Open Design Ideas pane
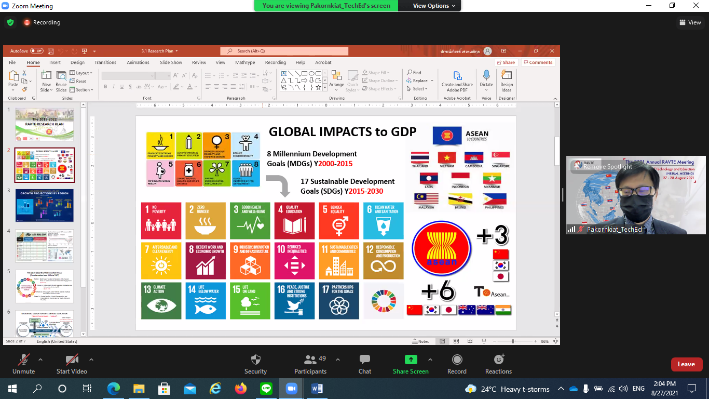The image size is (709, 399). (507, 81)
